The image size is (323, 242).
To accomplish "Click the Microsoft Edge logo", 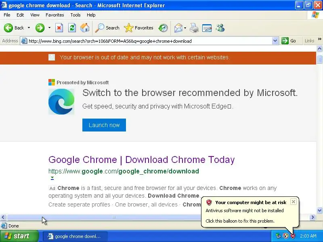I will click(x=61, y=102).
